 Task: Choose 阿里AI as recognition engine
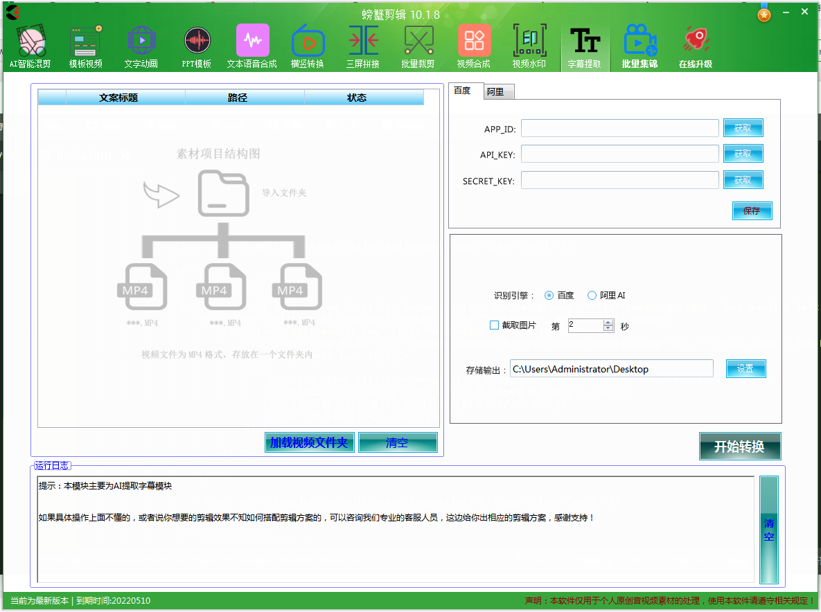[x=592, y=295]
